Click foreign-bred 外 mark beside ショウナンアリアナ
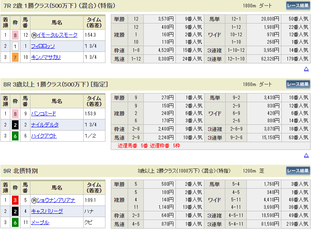Image resolution: width=311 pixels, height=229 pixels. pyautogui.click(x=34, y=200)
